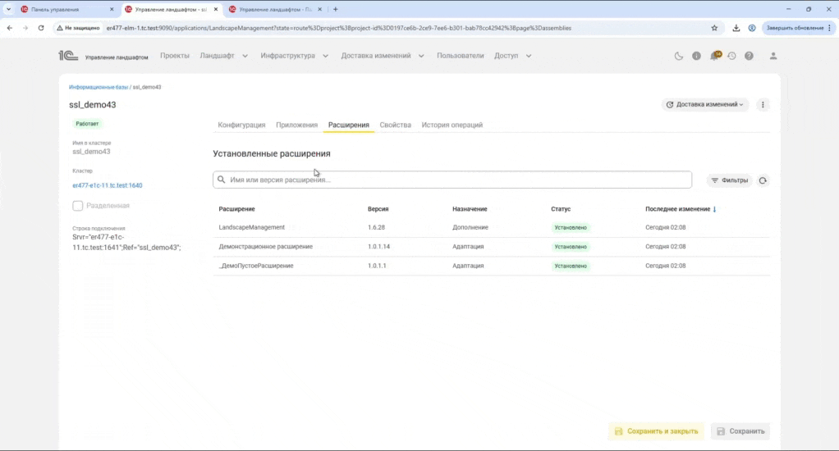Open the Доставка изменений dropdown button
The width and height of the screenshot is (839, 451).
tap(704, 105)
